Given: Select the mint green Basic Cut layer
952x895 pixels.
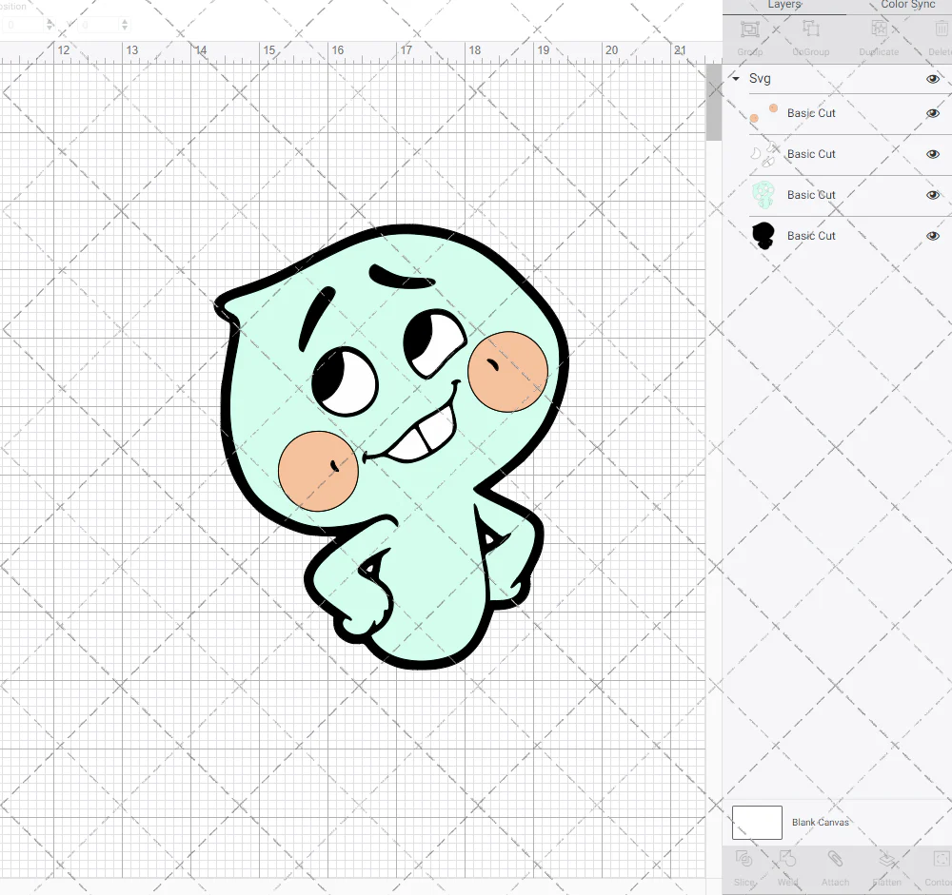Looking at the screenshot, I should coord(811,195).
